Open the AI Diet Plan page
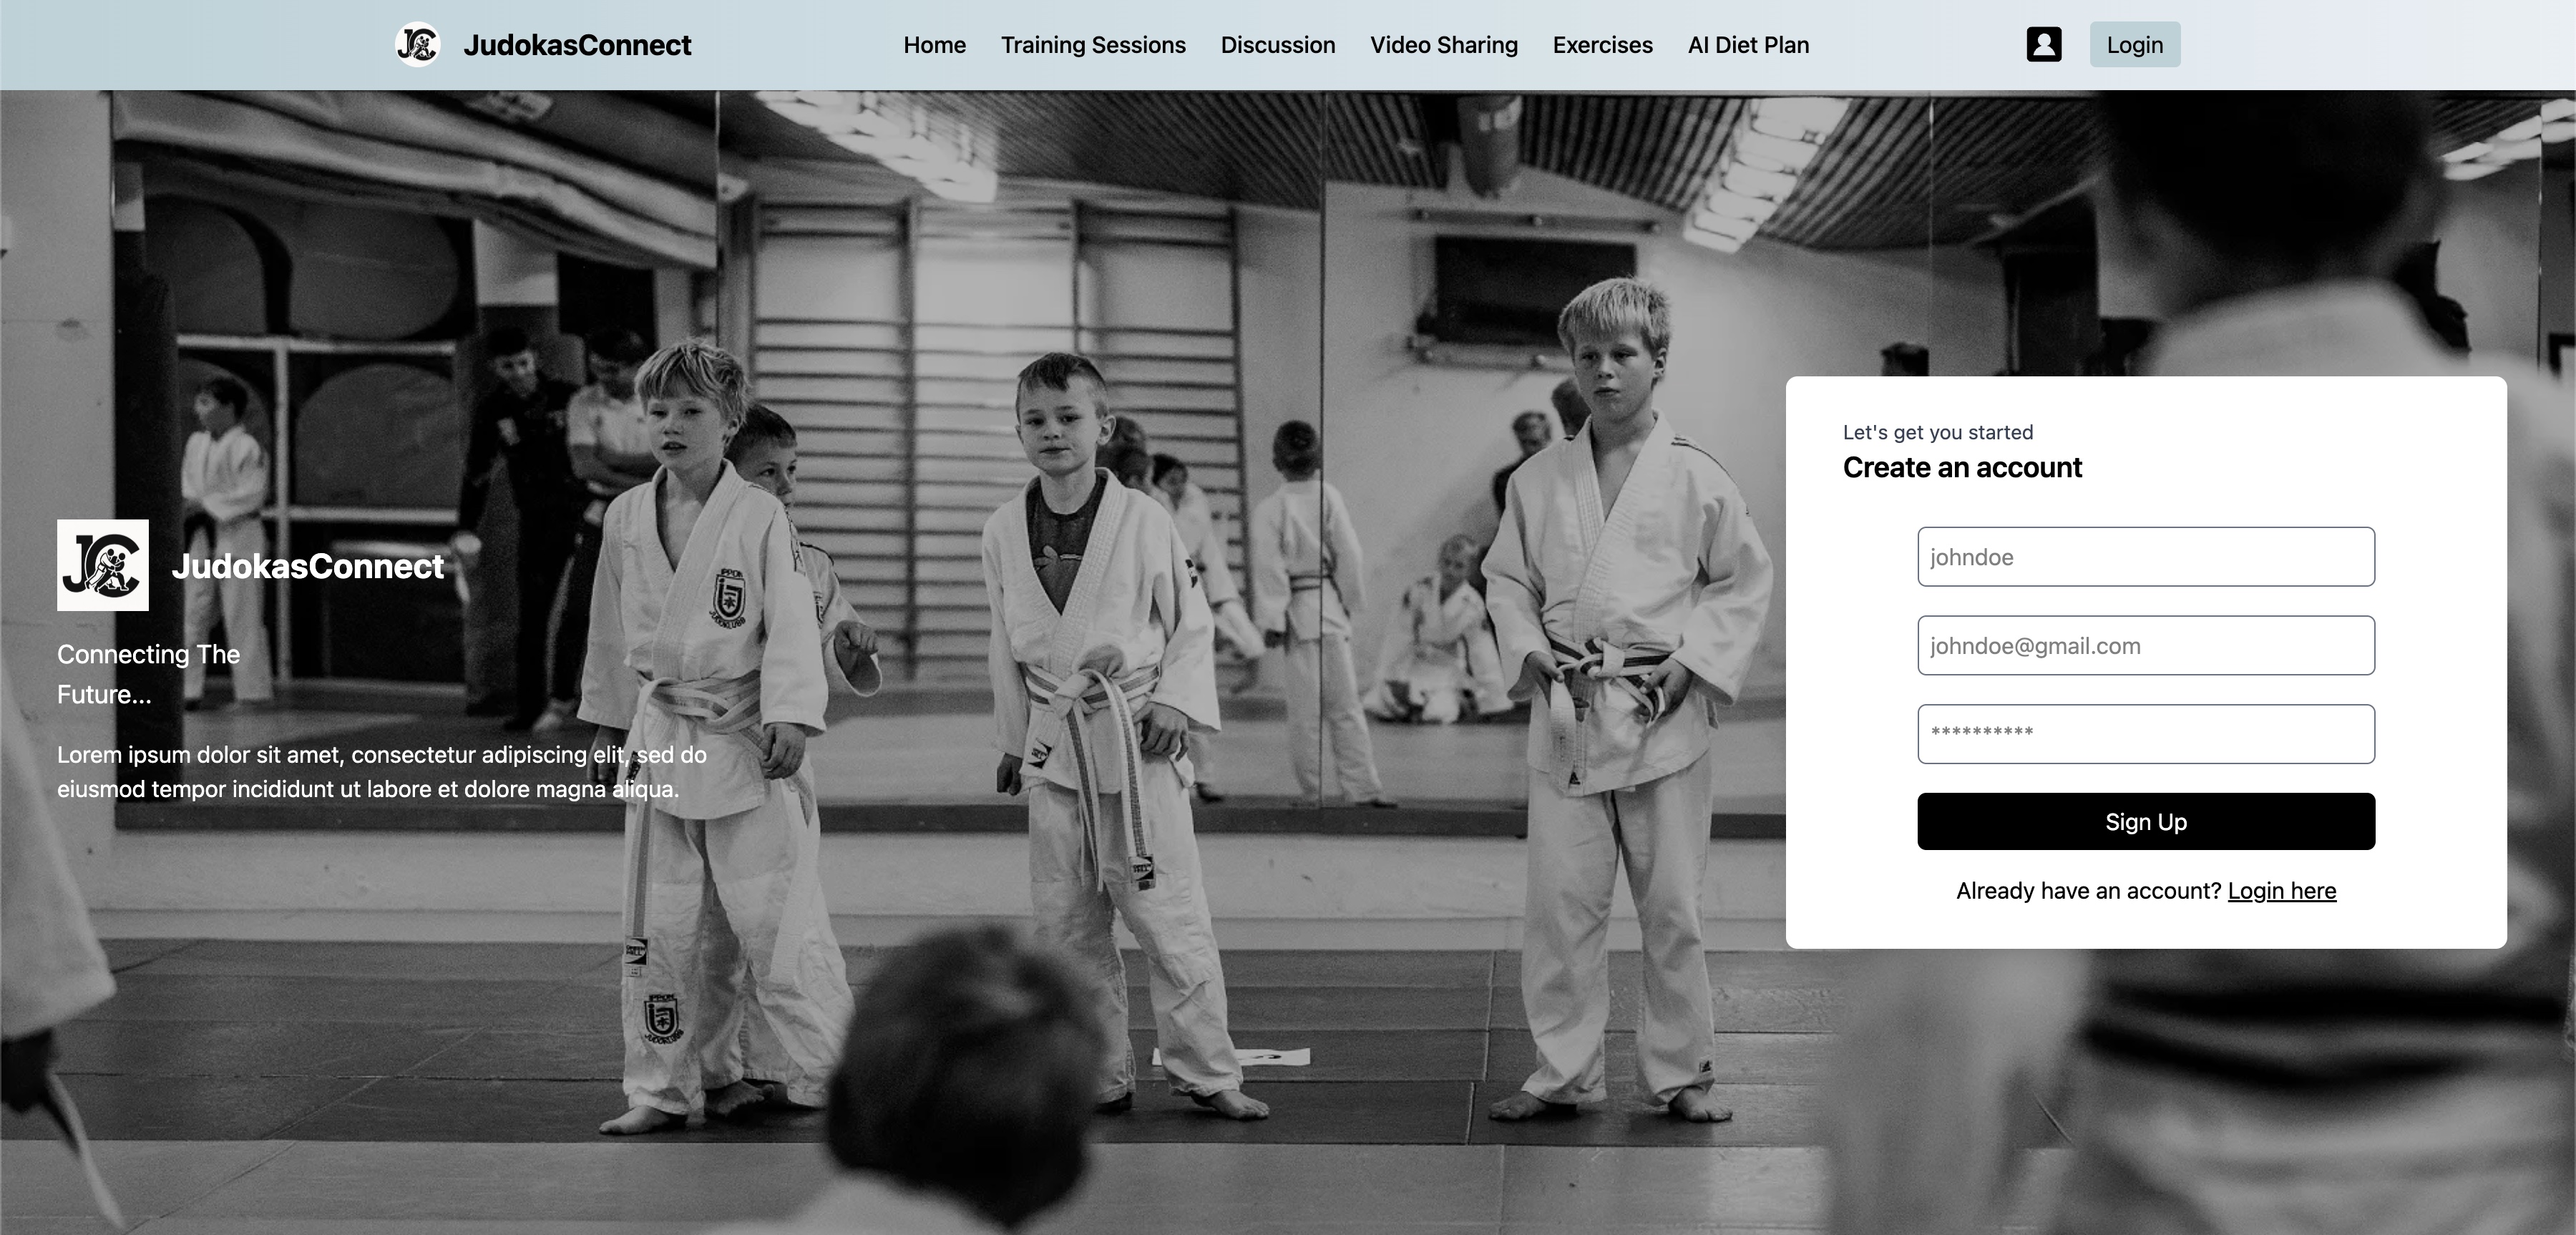2576x1235 pixels. pos(1748,45)
